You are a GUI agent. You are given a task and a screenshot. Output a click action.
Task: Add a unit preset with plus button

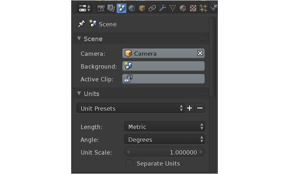point(189,108)
